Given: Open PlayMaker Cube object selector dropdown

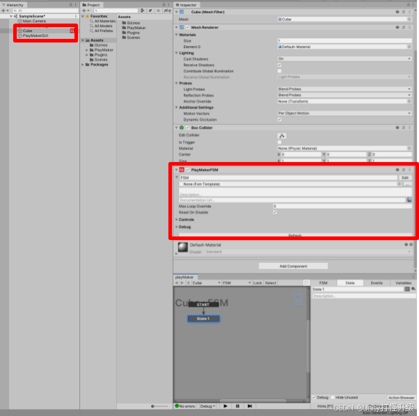Looking at the screenshot, I should pos(206,282).
